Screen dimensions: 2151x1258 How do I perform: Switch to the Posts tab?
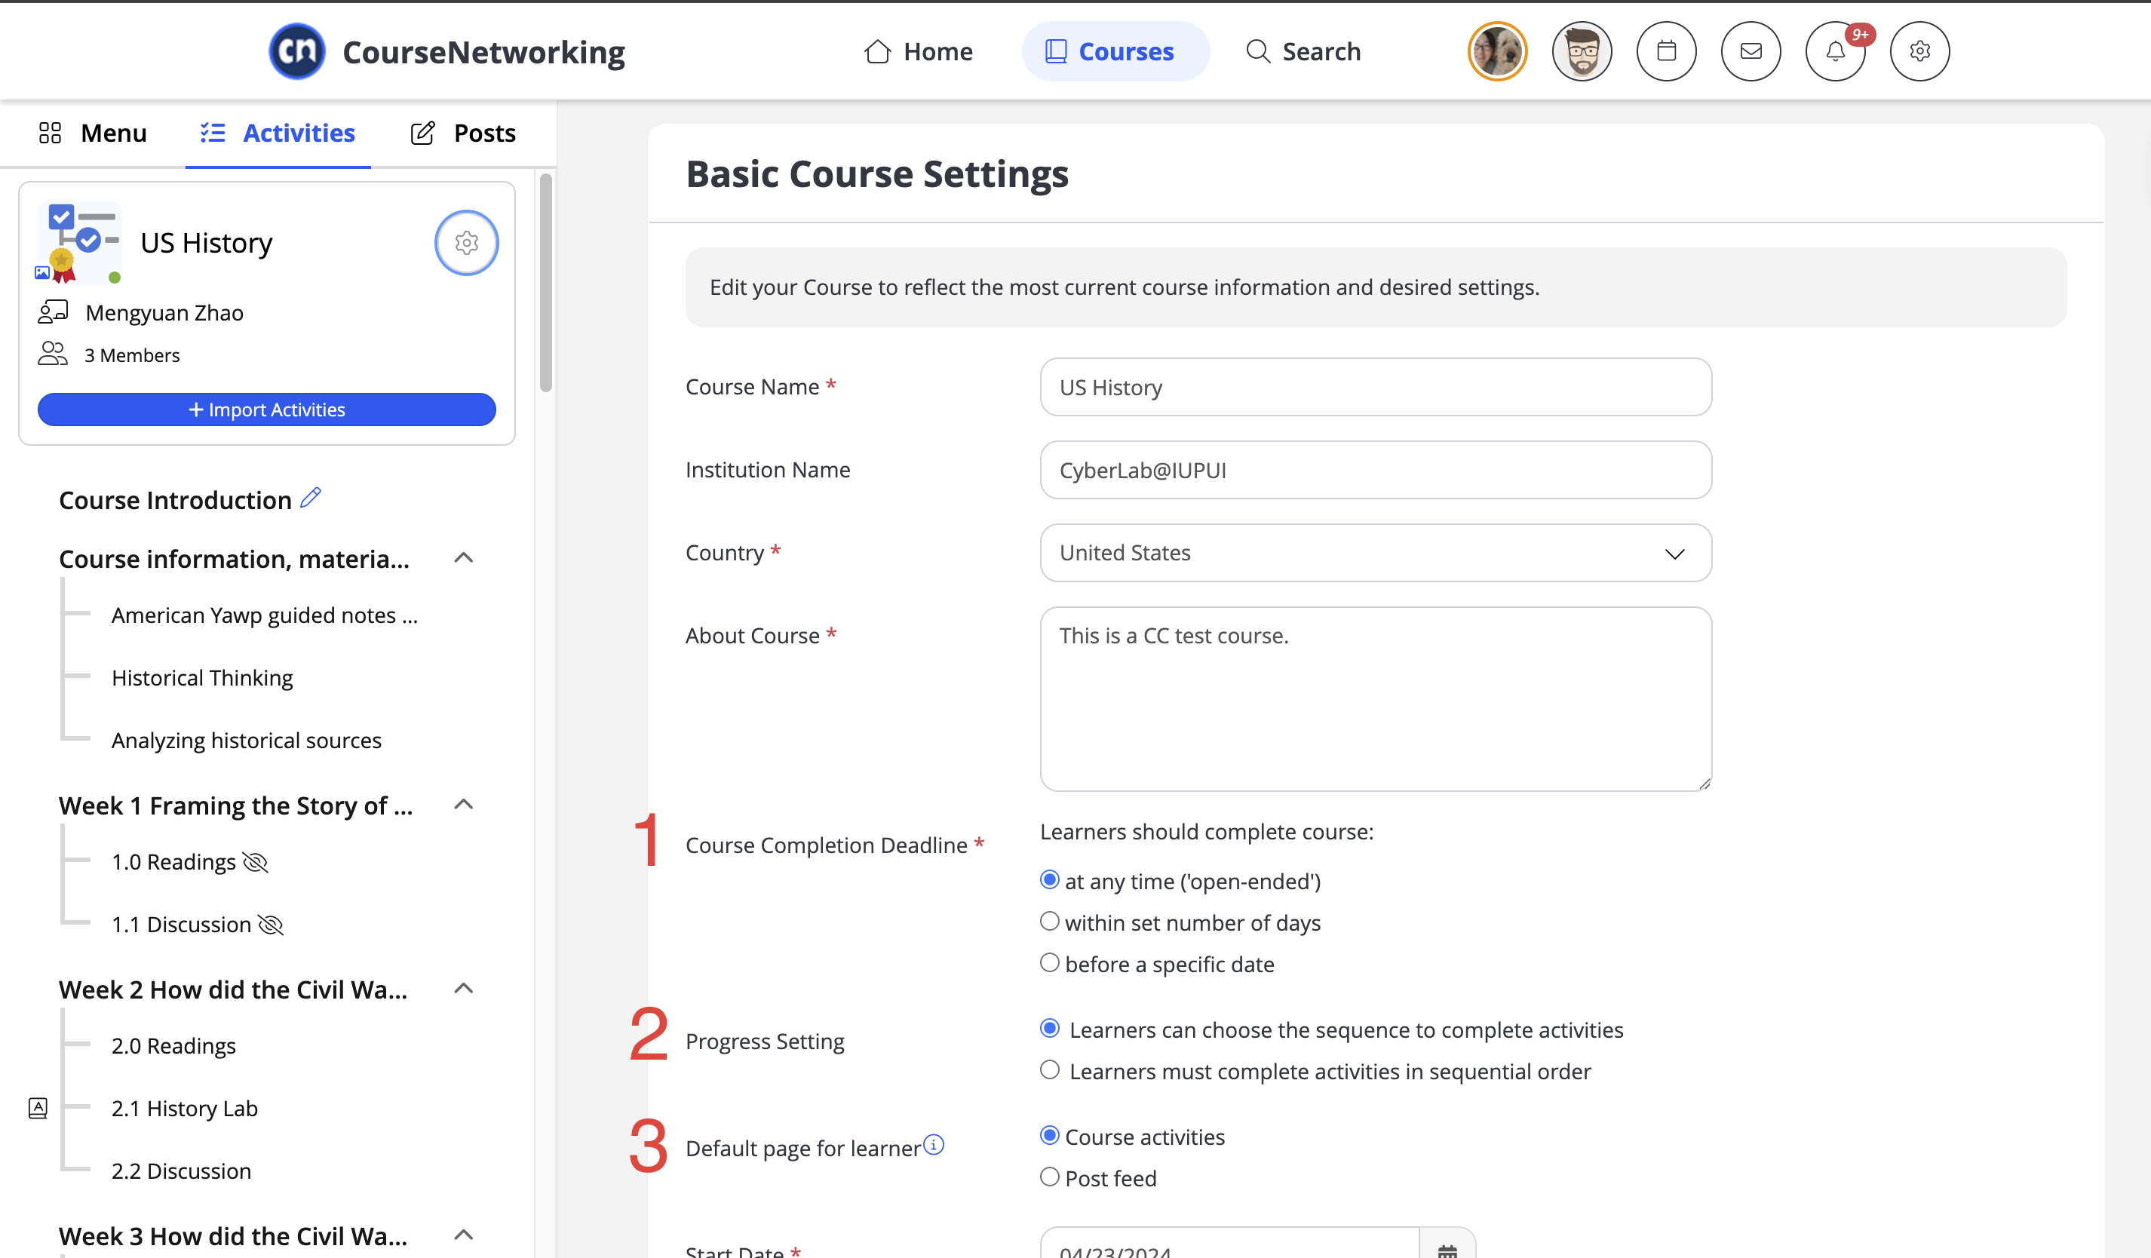[x=462, y=133]
